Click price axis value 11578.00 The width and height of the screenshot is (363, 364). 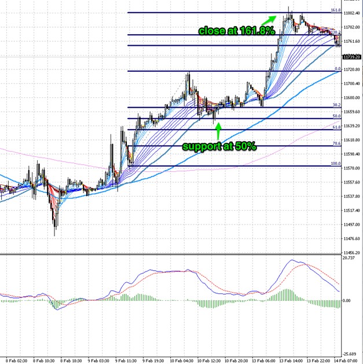(351, 168)
